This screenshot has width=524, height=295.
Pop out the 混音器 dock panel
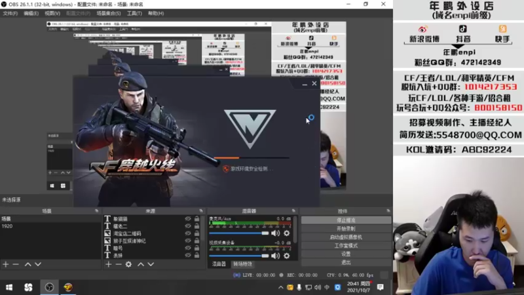(293, 210)
